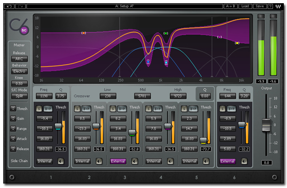This screenshot has height=188, width=287.
Task: Open the S/C Mode Split selector
Action: coord(19,96)
